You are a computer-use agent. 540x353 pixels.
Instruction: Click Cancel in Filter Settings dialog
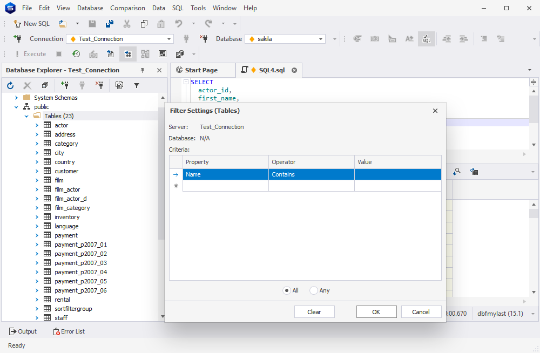tap(421, 312)
